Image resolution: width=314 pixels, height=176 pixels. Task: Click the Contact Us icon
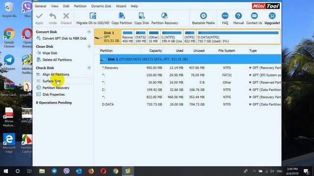click(x=254, y=16)
